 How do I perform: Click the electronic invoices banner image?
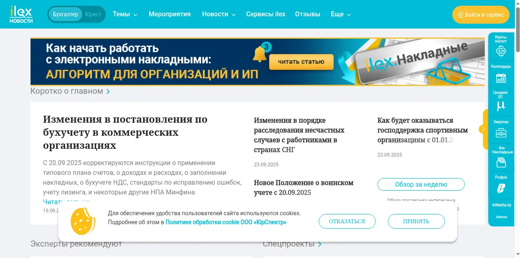click(x=258, y=62)
